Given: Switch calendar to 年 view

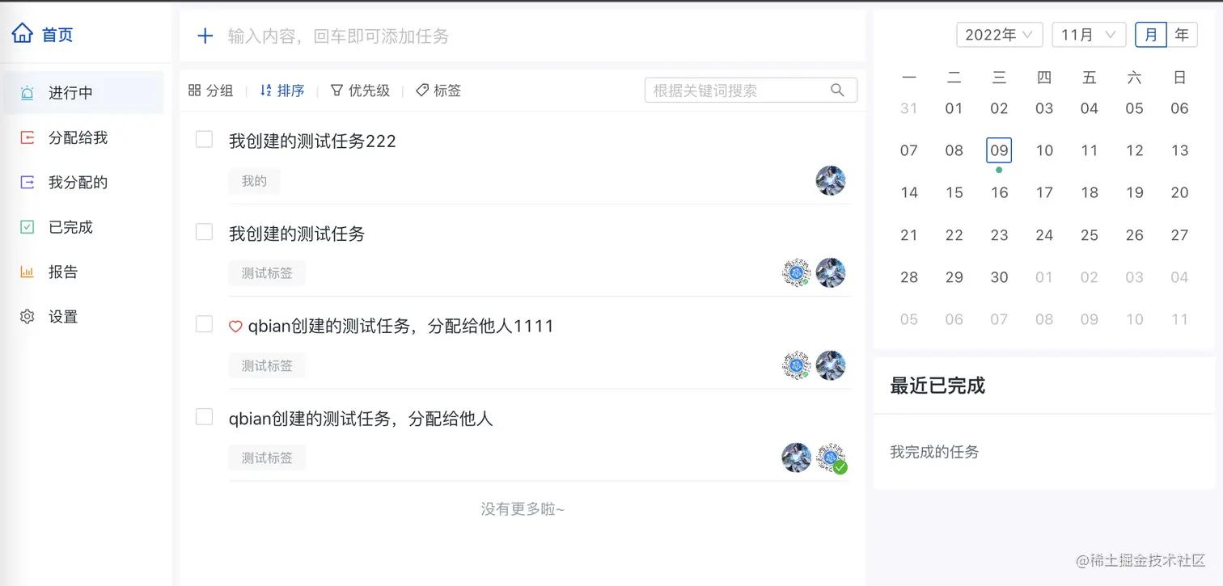Looking at the screenshot, I should pyautogui.click(x=1182, y=35).
